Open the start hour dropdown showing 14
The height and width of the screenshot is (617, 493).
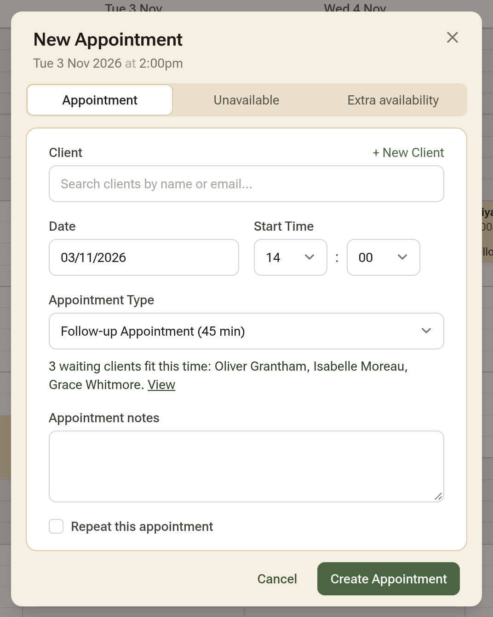coord(291,257)
